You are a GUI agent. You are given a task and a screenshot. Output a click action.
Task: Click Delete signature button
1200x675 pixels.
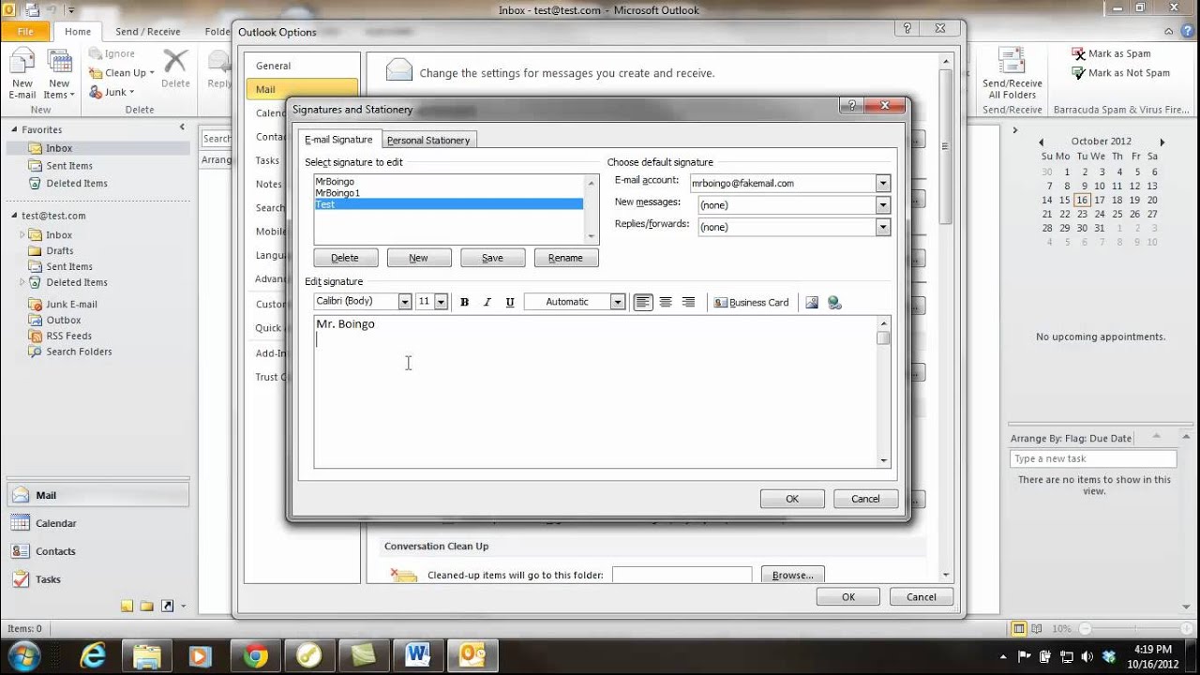point(345,258)
